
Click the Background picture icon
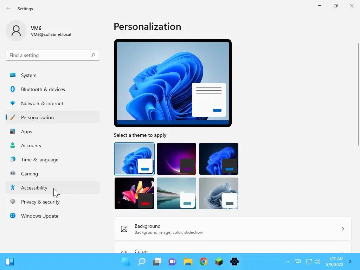pyautogui.click(x=124, y=229)
